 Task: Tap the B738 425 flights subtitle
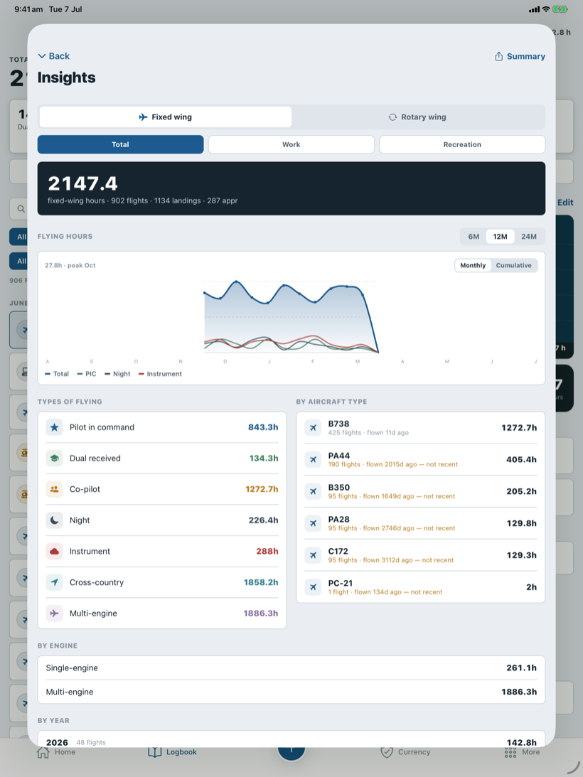point(368,433)
